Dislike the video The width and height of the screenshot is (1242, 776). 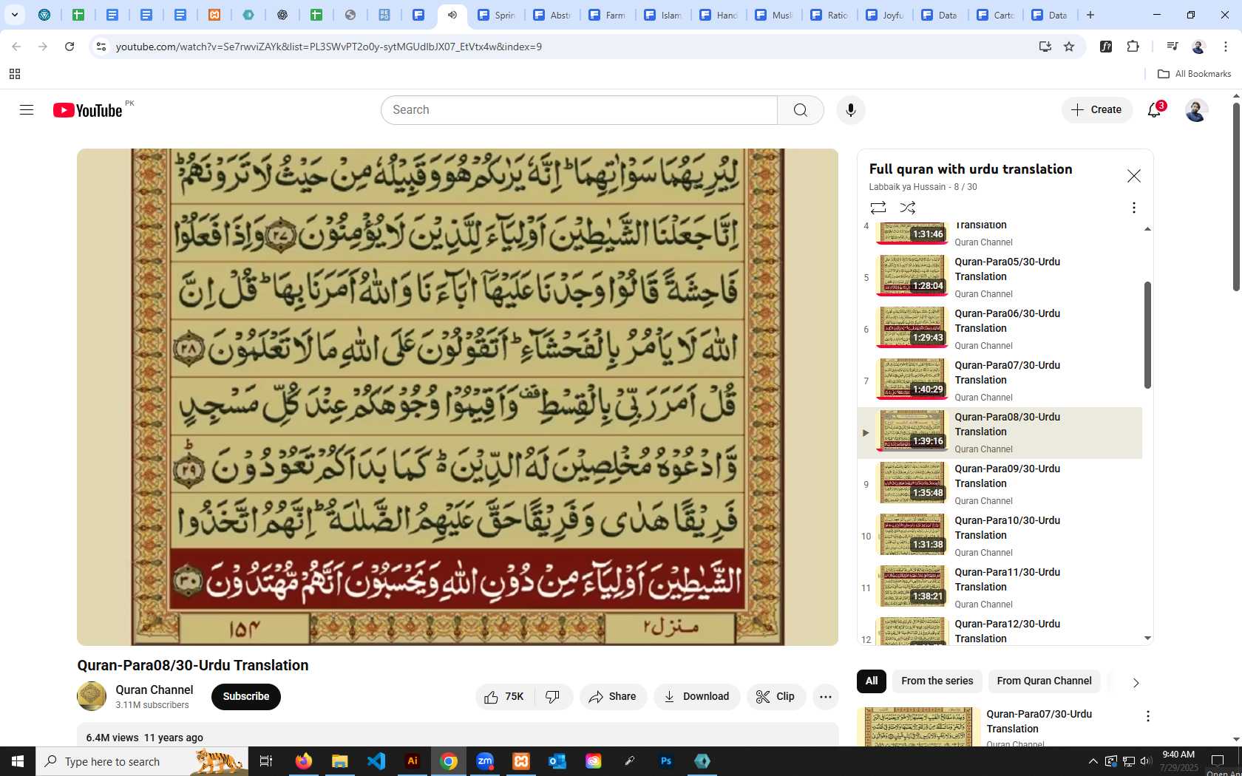tap(553, 697)
